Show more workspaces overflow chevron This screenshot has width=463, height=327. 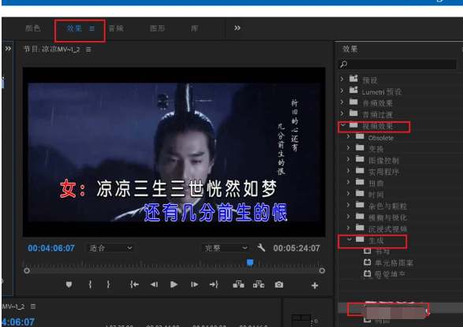pos(237,28)
